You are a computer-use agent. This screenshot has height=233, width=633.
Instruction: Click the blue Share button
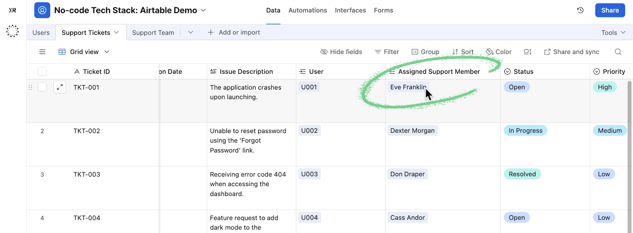[x=610, y=10]
